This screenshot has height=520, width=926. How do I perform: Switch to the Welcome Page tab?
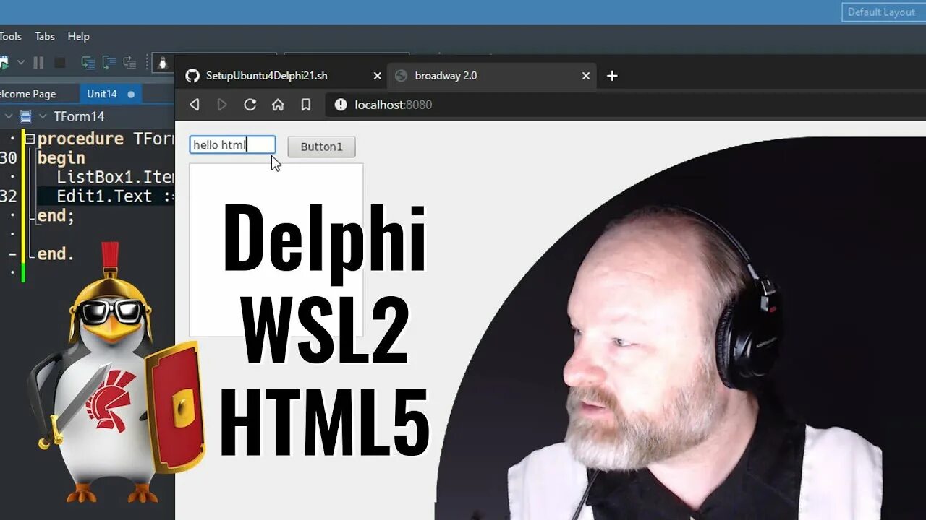tap(28, 94)
